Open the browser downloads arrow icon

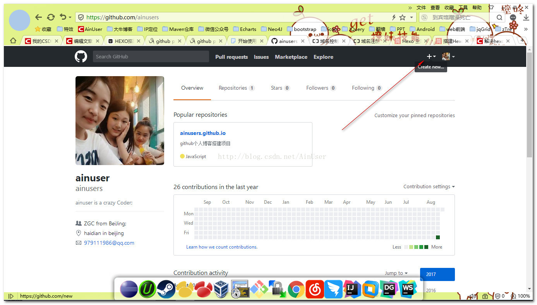[x=526, y=17]
